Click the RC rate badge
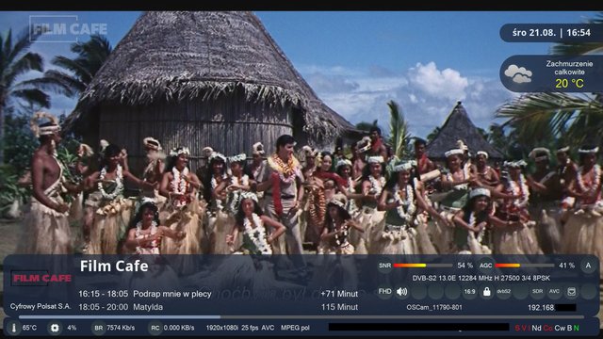This screenshot has width=603, height=339. 155,328
